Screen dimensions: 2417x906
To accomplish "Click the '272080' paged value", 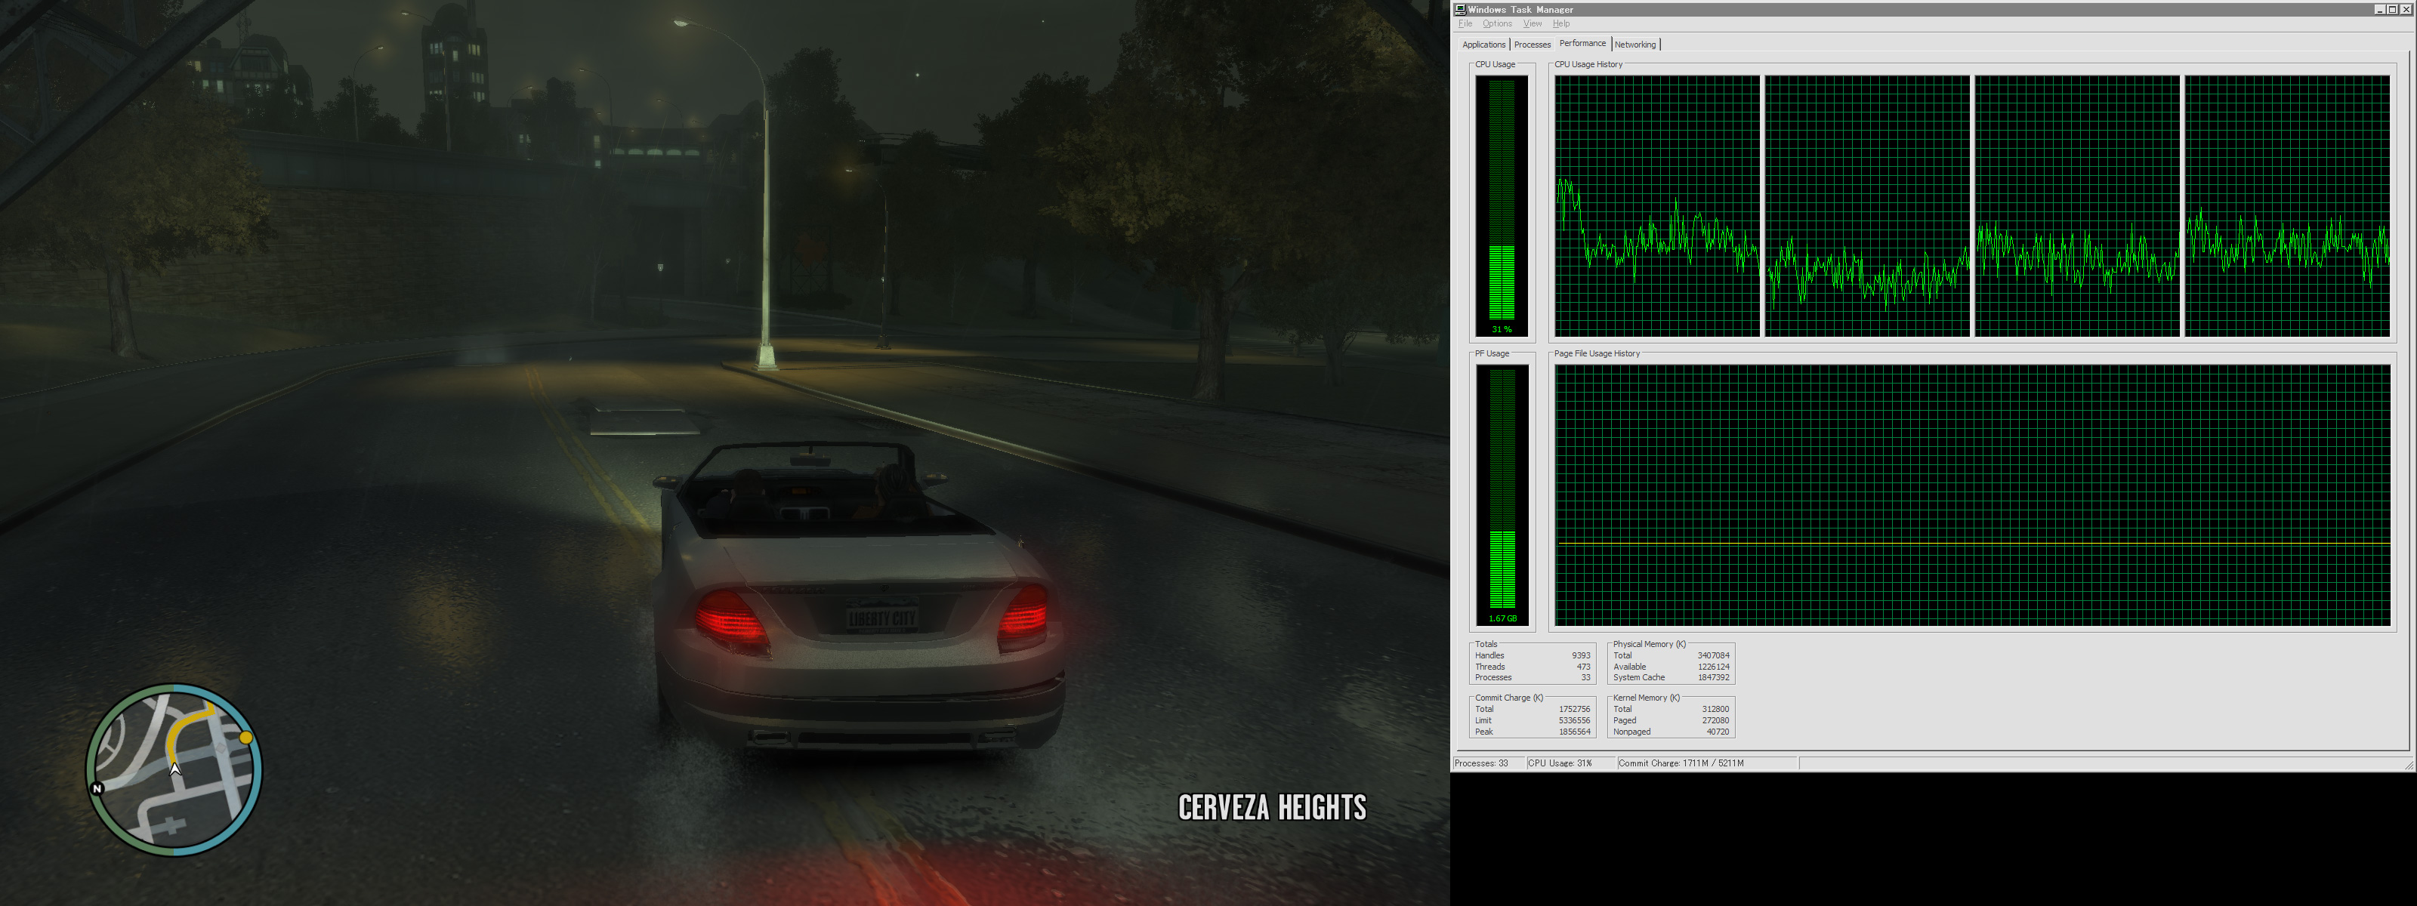I will tap(1715, 720).
